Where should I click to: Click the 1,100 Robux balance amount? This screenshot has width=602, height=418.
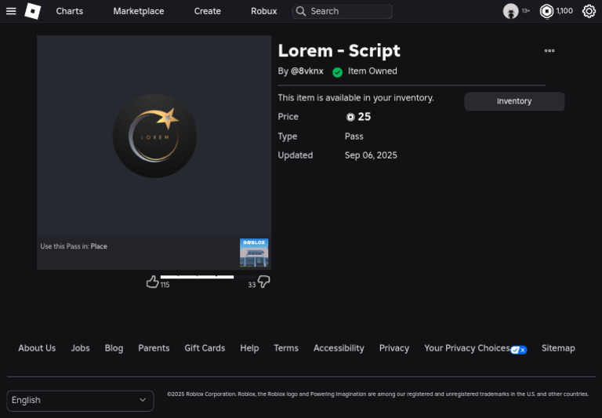564,11
